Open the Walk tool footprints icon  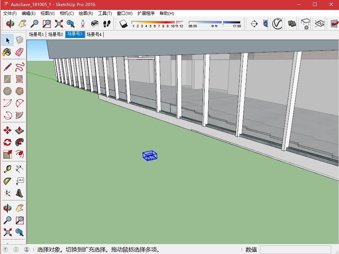coord(107,23)
